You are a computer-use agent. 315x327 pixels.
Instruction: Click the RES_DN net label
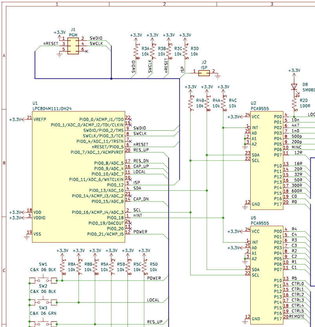[x=141, y=161]
